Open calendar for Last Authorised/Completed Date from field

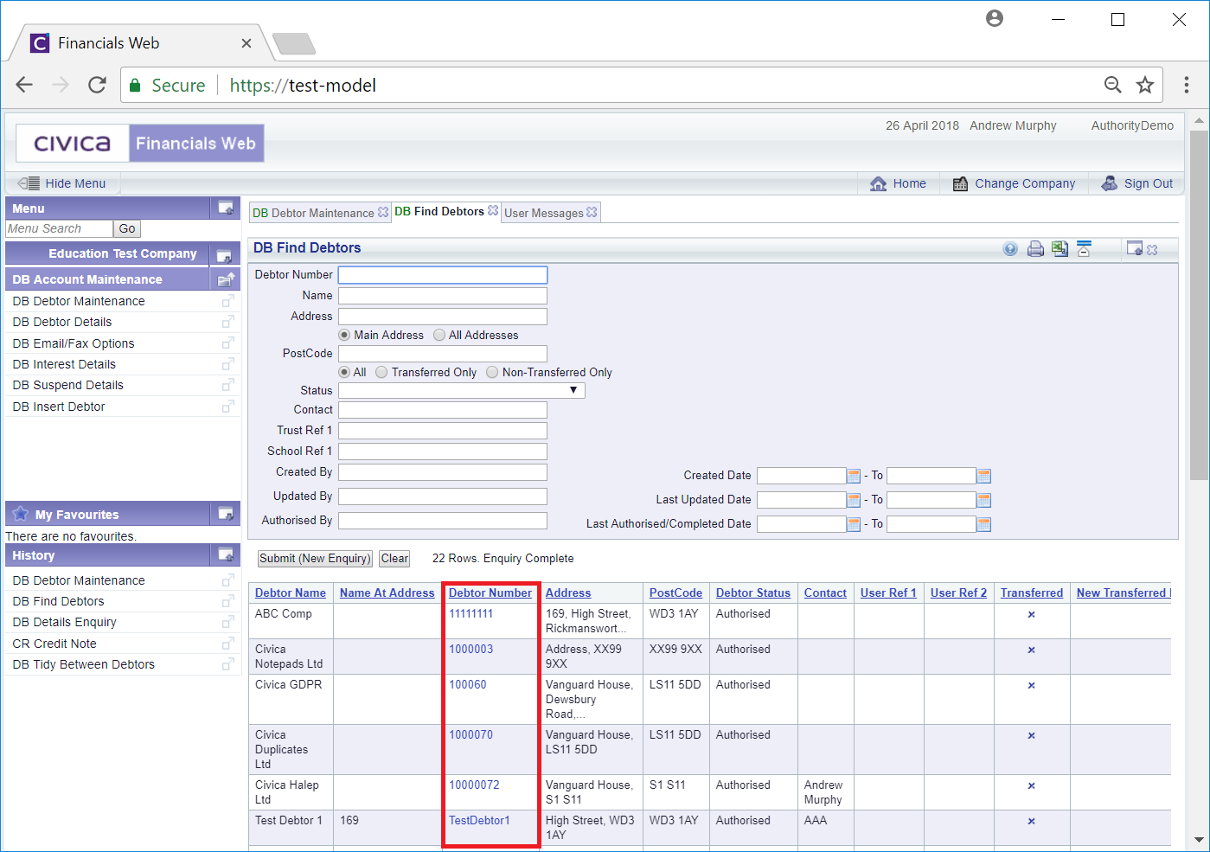854,524
